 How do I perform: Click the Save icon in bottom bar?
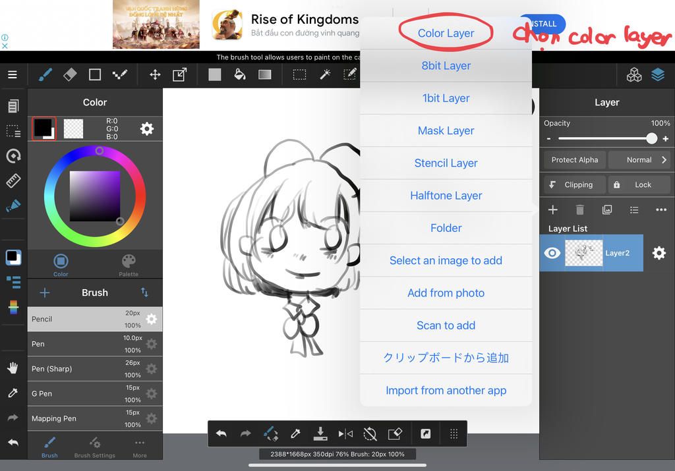[x=320, y=433]
